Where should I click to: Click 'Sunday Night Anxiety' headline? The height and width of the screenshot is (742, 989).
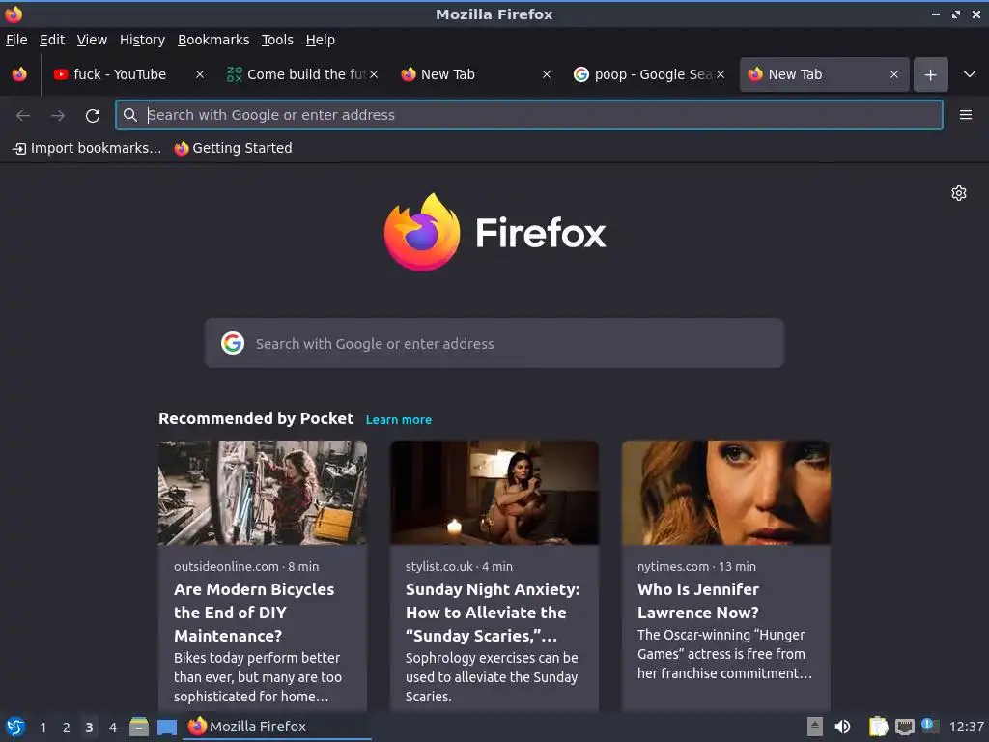point(493,613)
